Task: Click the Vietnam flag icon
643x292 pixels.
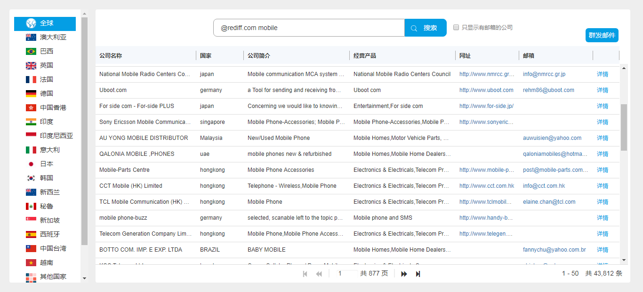Action: pos(31,262)
